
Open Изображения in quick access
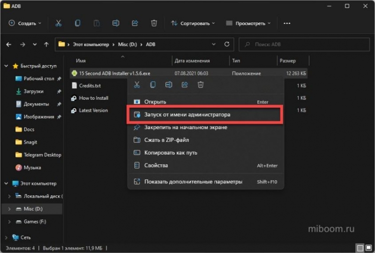38,117
